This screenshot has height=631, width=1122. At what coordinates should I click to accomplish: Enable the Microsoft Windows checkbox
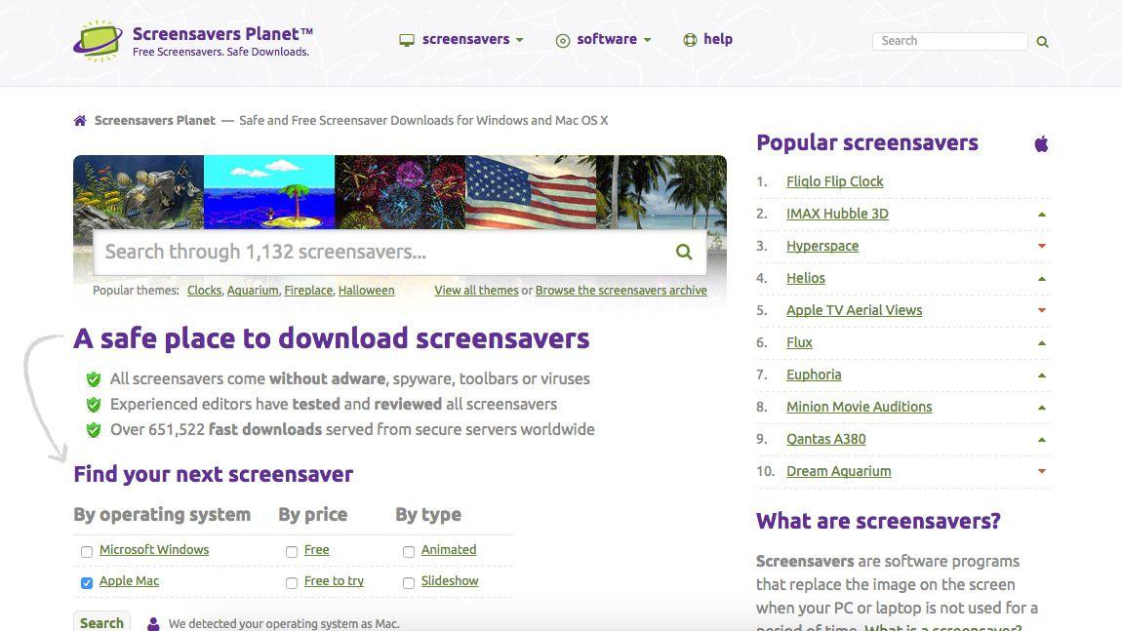87,552
